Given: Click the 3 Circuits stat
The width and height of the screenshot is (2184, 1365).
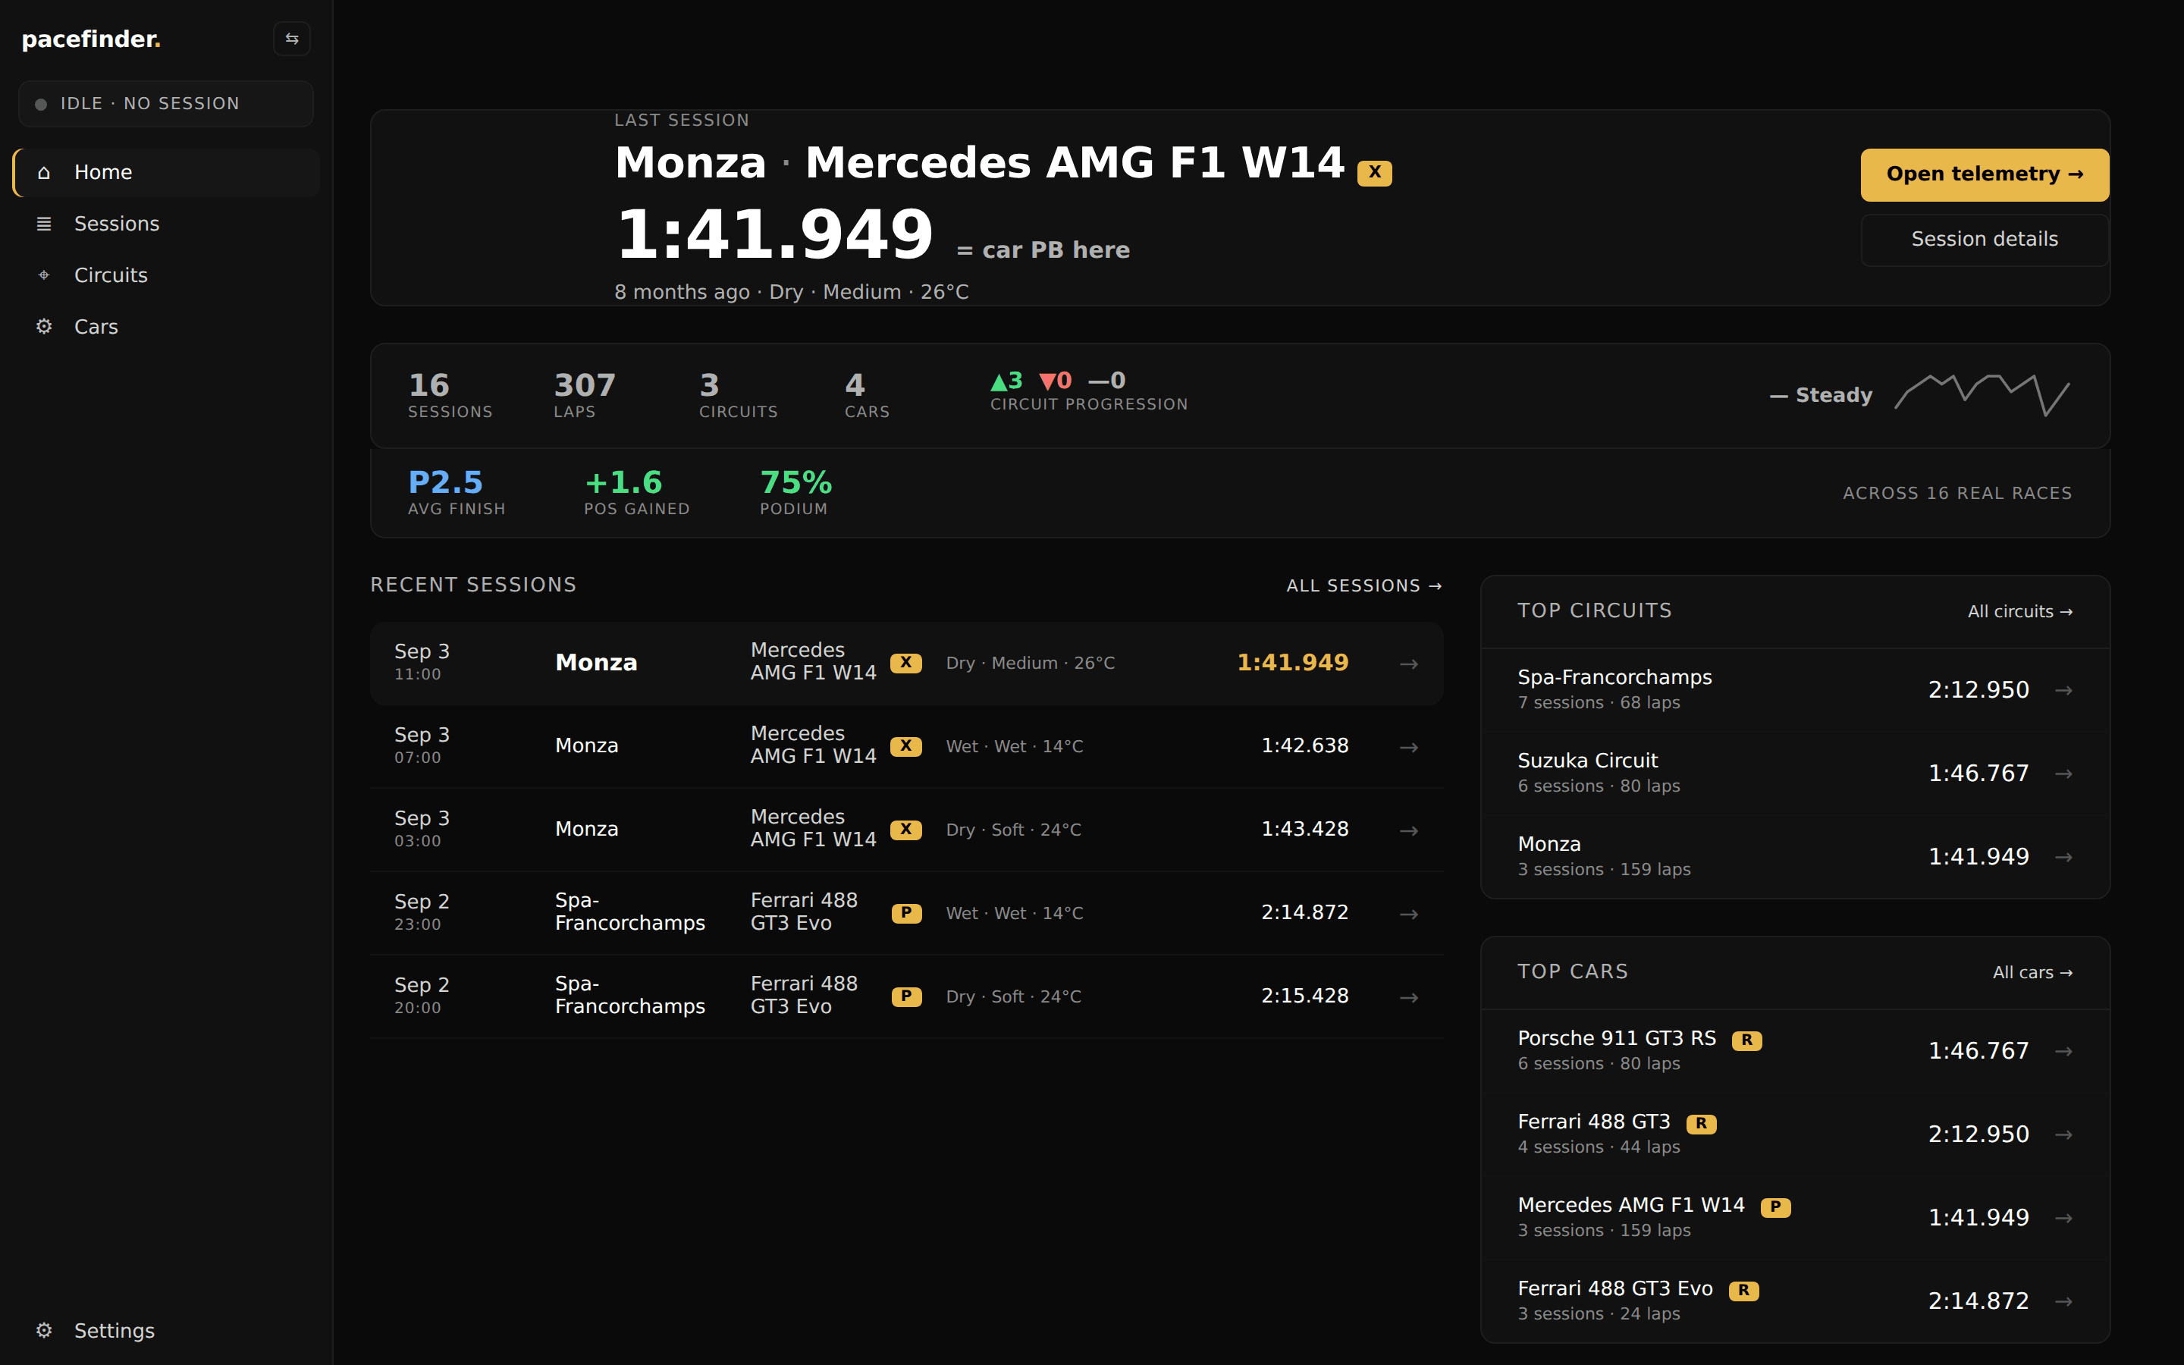Looking at the screenshot, I should pyautogui.click(x=738, y=395).
